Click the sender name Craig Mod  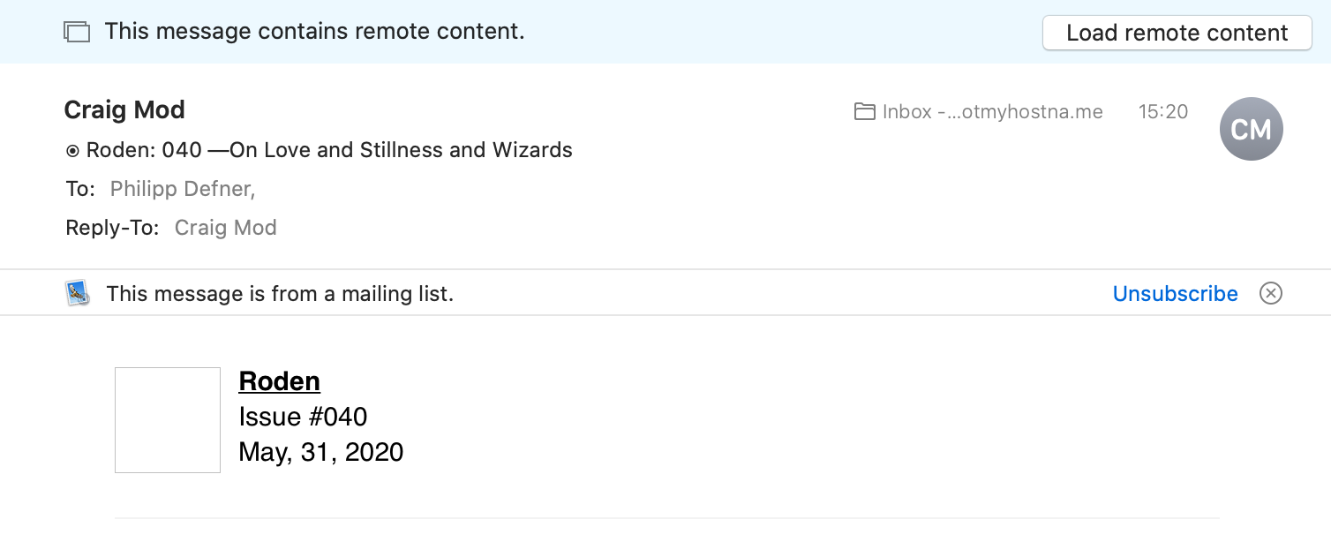pos(124,110)
